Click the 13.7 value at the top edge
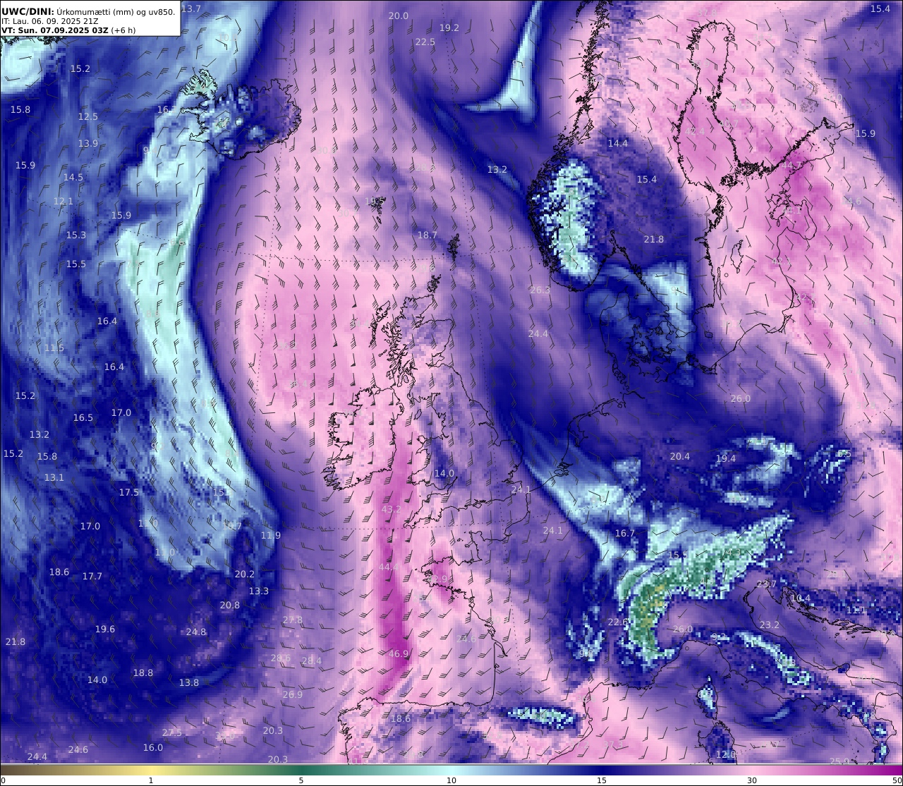 click(191, 8)
